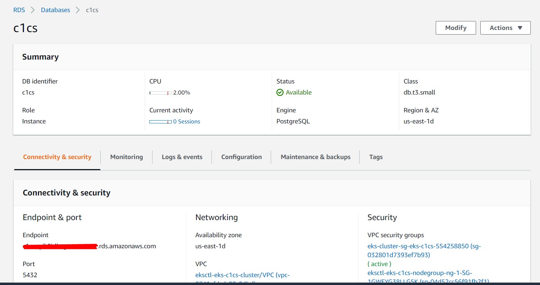Click the CPU usage bar

[x=160, y=93]
